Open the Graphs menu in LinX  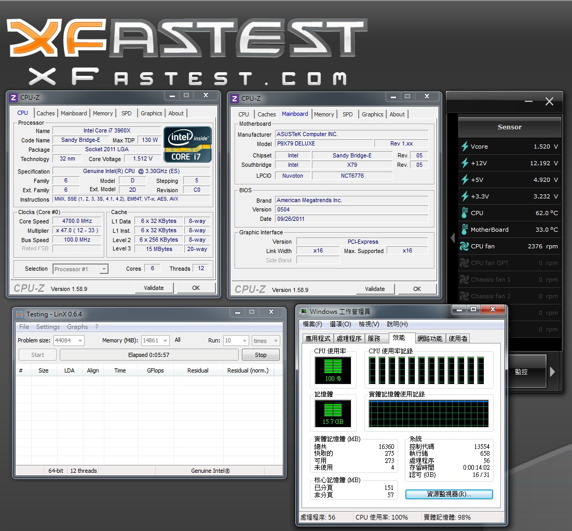coord(77,326)
